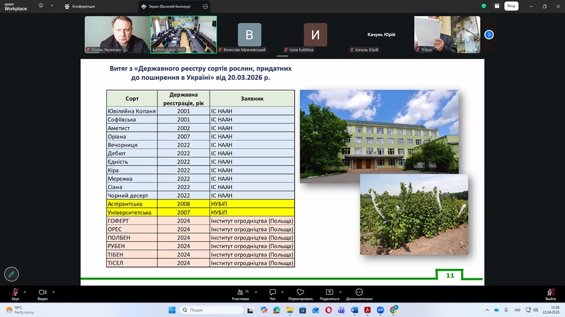The image size is (565, 317).
Task: Unmute microphone with the Звук button
Action: (x=15, y=293)
